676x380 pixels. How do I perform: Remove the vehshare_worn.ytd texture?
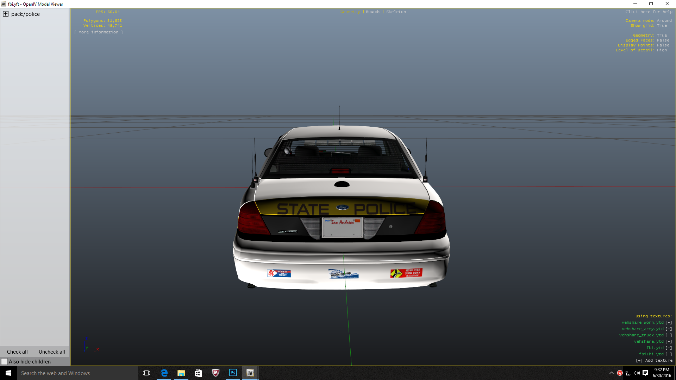669,323
